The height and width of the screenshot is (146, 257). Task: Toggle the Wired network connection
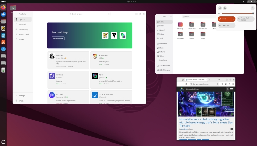click(225, 19)
